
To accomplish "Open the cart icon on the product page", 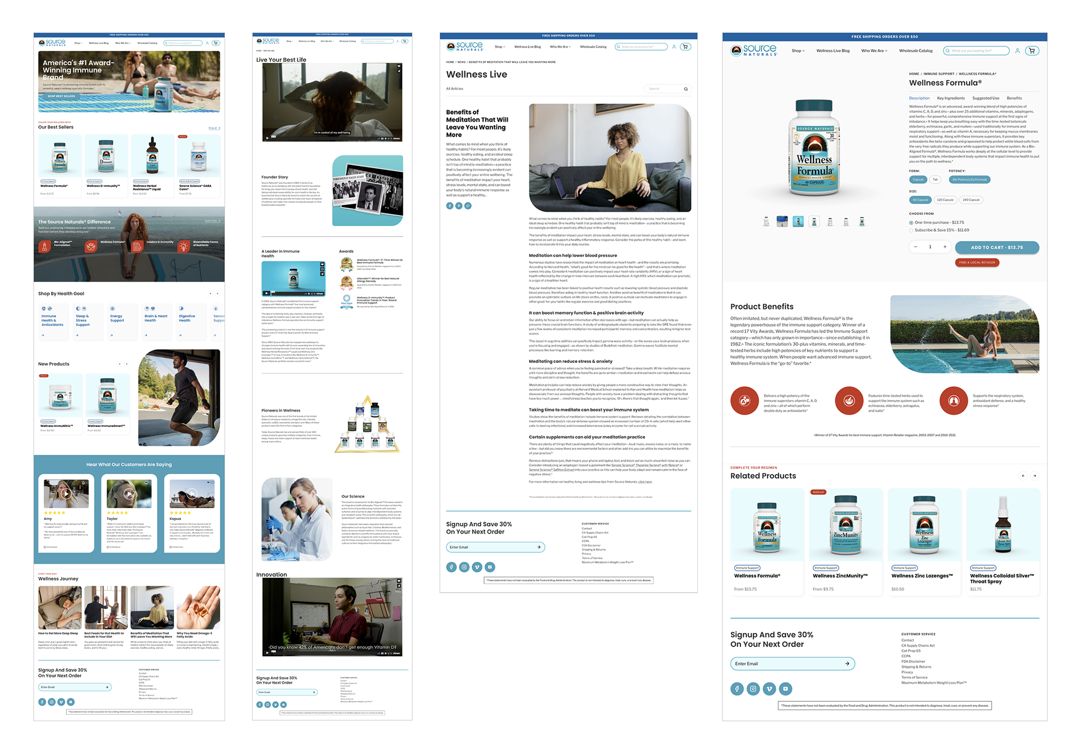I will (x=1032, y=50).
